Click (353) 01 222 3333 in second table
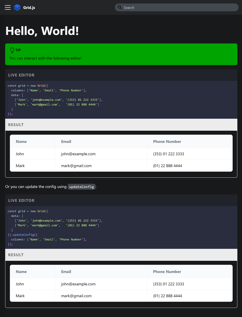 [x=168, y=284]
